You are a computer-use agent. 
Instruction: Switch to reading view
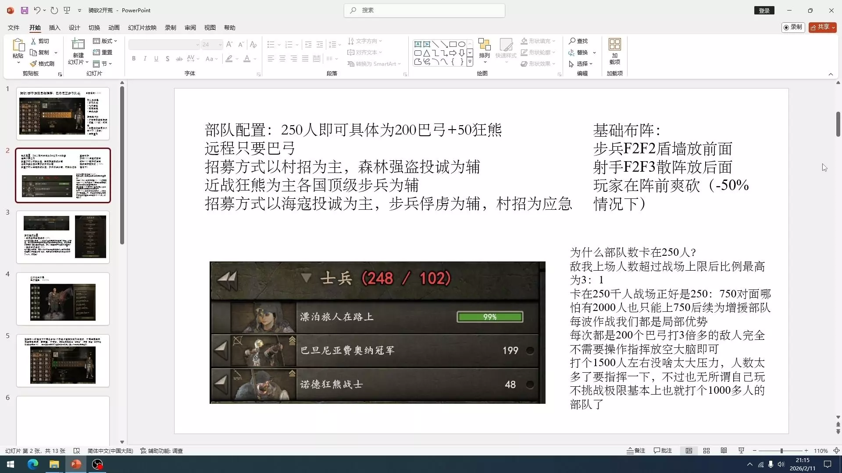[724, 451]
